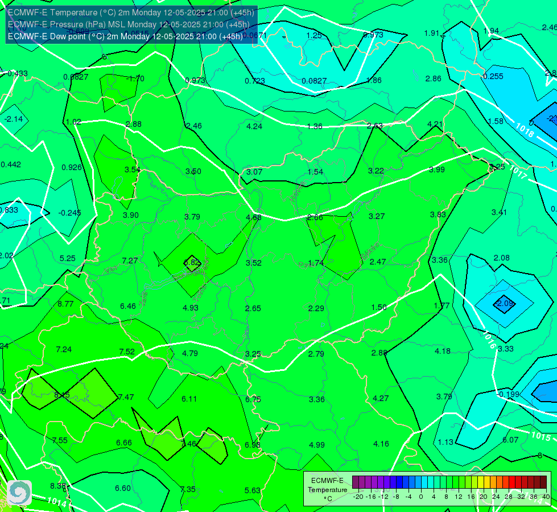The height and width of the screenshot is (512, 557).
Task: Click the 3.41 grid value
Action: point(499,212)
